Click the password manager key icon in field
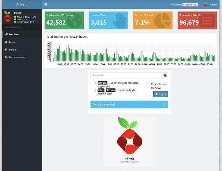Image resolution: width=222 pixels, height=171 pixels. tap(165, 75)
